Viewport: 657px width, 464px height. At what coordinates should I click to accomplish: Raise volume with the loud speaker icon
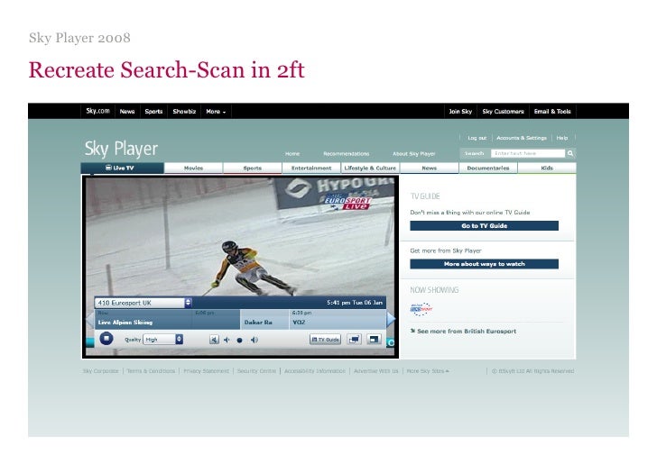click(x=254, y=340)
